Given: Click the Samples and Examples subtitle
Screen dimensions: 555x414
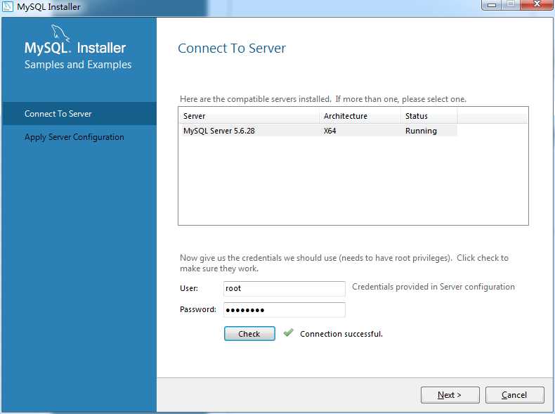Looking at the screenshot, I should [x=78, y=65].
